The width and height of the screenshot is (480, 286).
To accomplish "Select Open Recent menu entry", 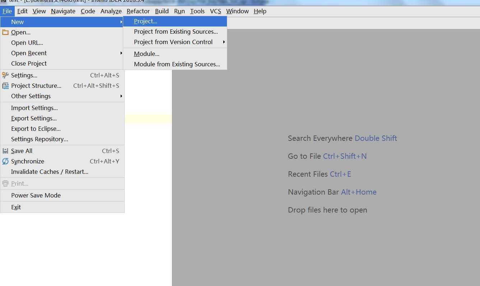I will click(62, 53).
